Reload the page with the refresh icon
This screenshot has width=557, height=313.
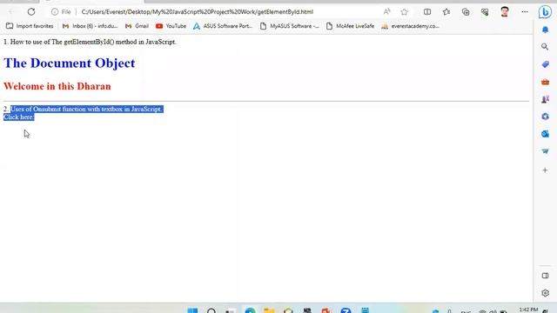coord(31,11)
